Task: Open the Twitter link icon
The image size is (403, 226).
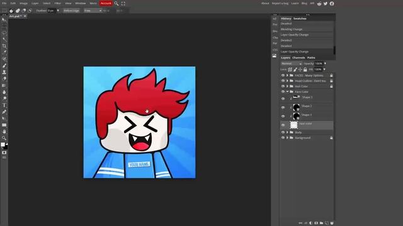Action: tap(326, 4)
